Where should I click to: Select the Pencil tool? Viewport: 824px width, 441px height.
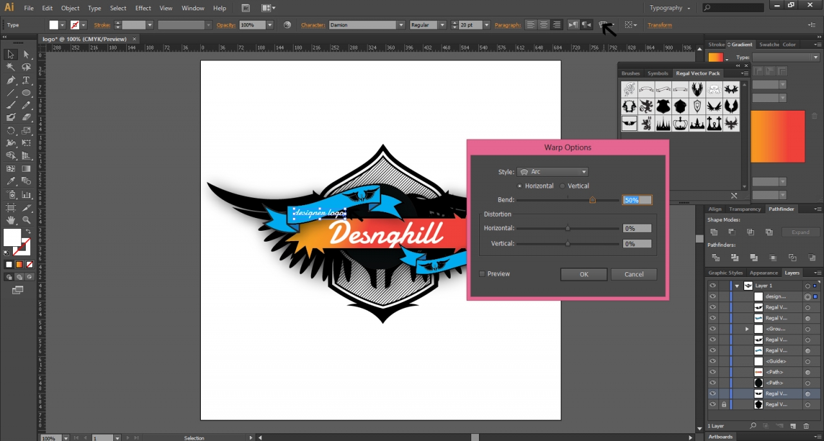tap(26, 105)
